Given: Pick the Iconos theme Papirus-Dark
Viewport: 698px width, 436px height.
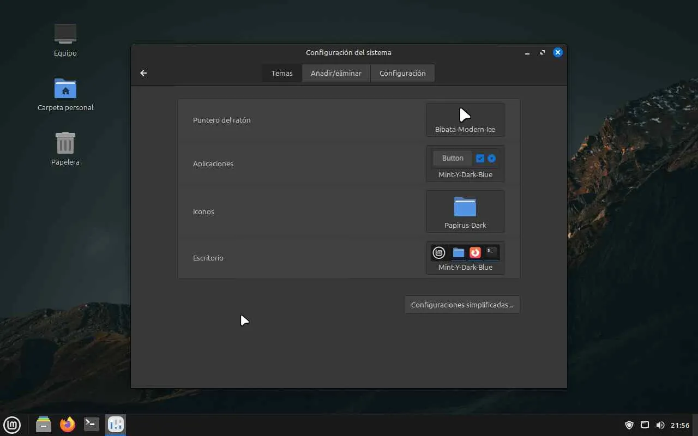Looking at the screenshot, I should coord(465,211).
